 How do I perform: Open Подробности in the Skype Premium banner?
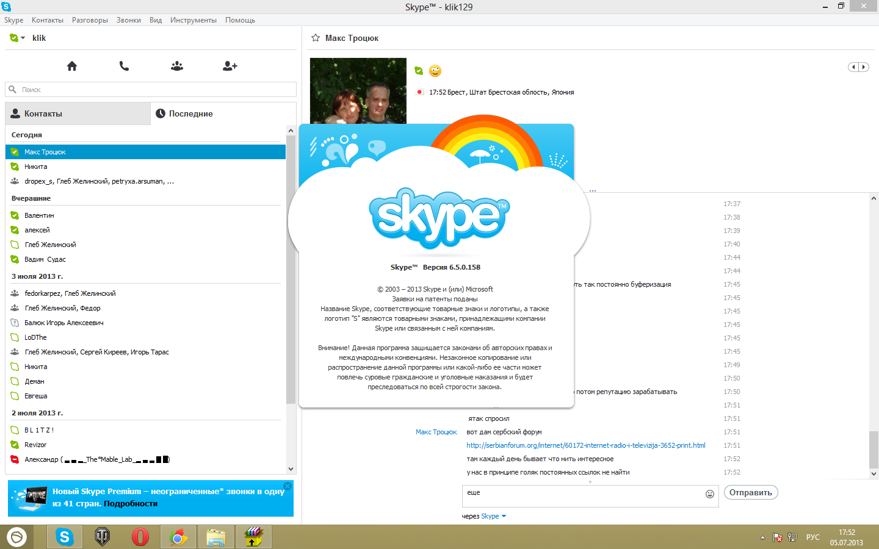(x=131, y=504)
